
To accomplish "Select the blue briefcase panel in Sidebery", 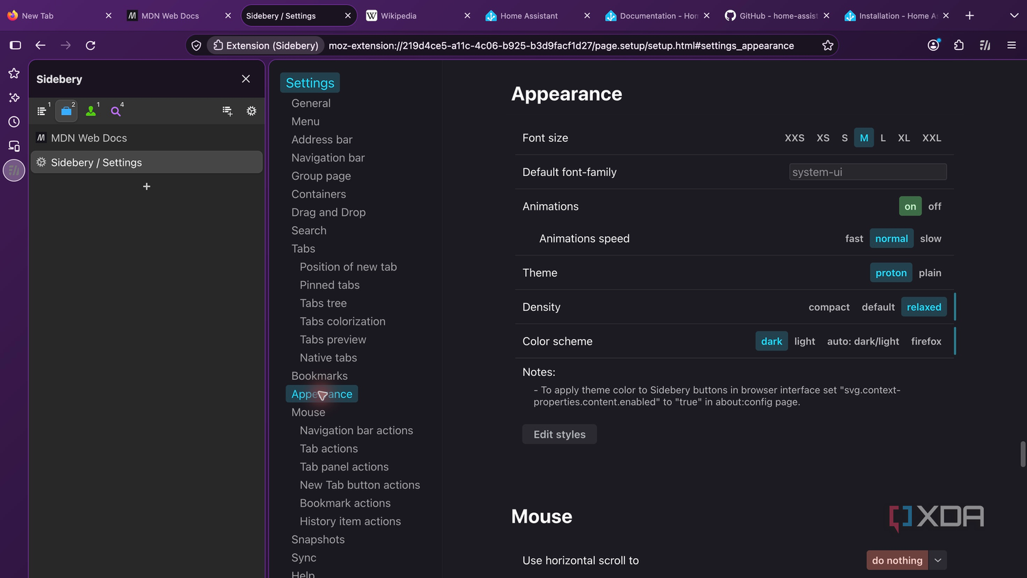I will tap(66, 111).
